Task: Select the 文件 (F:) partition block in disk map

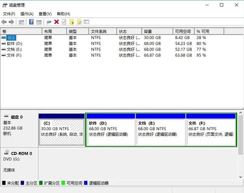Action: 211,130
